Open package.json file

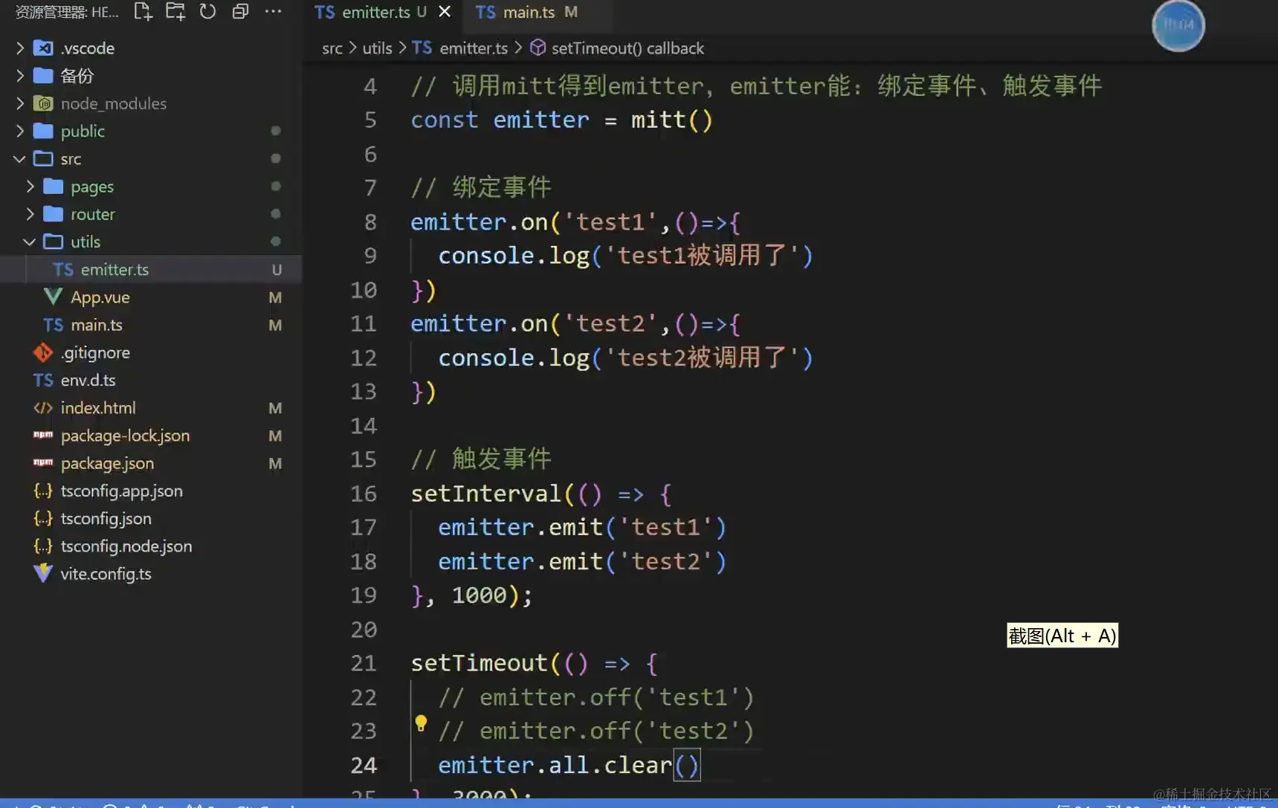tap(151, 463)
